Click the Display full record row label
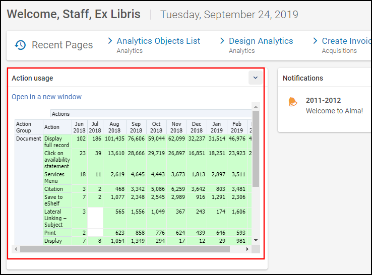372x275 pixels. tap(56, 142)
